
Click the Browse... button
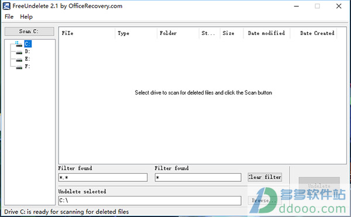[x=264, y=200]
